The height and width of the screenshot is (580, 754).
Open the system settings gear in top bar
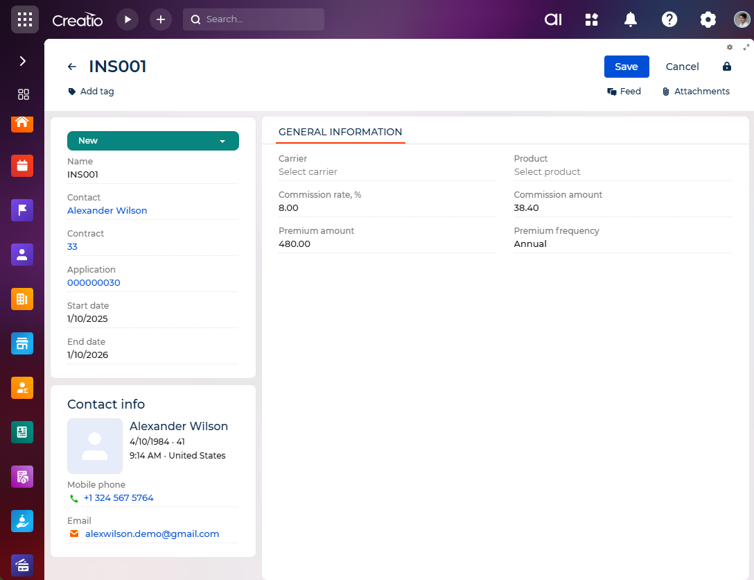pos(708,19)
